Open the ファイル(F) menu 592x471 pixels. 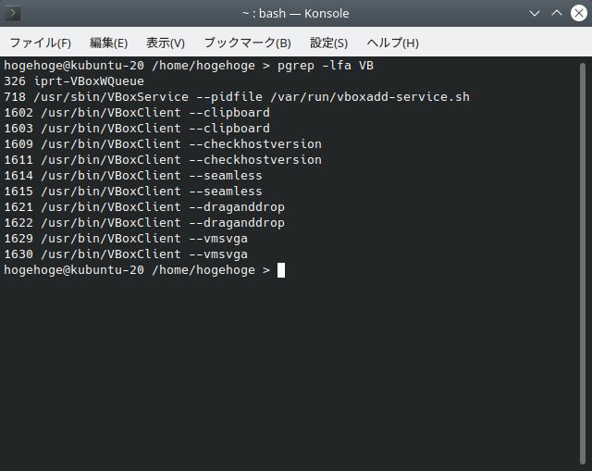41,43
